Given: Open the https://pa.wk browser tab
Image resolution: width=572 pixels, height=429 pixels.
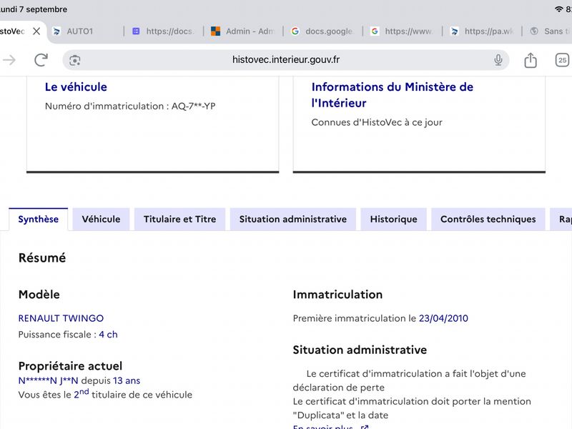Looking at the screenshot, I should (x=482, y=31).
